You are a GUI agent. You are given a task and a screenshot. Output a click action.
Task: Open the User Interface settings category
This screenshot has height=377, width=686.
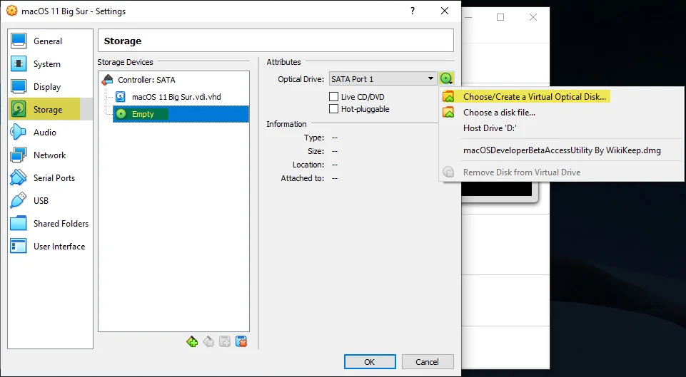(x=50, y=246)
